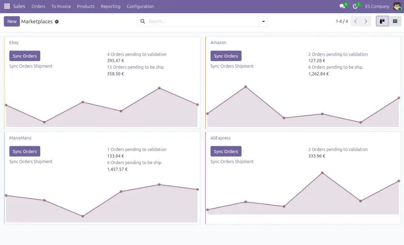Click the magnifying glass search icon
The image size is (404, 245).
[142, 21]
